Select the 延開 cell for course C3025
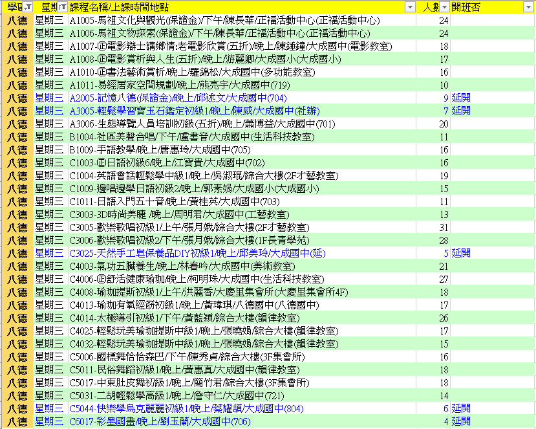 click(x=461, y=253)
